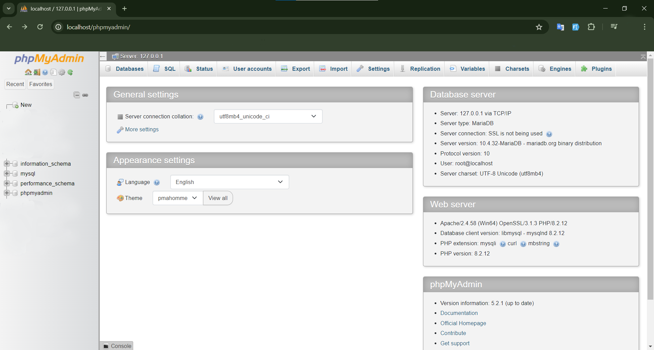This screenshot has width=654, height=350.
Task: Open the Theme dropdown showing pmahomme
Action: point(177,198)
